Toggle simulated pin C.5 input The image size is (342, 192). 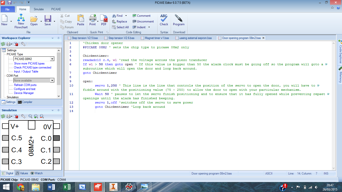tap(5, 138)
